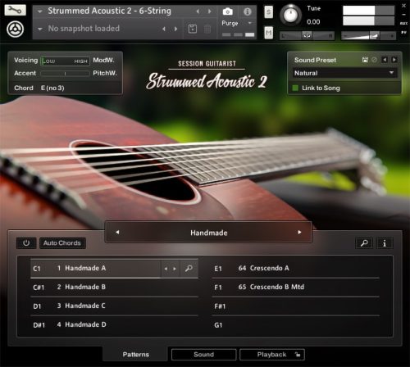Switch to the Sound tab
The height and width of the screenshot is (367, 410).
pos(203,355)
